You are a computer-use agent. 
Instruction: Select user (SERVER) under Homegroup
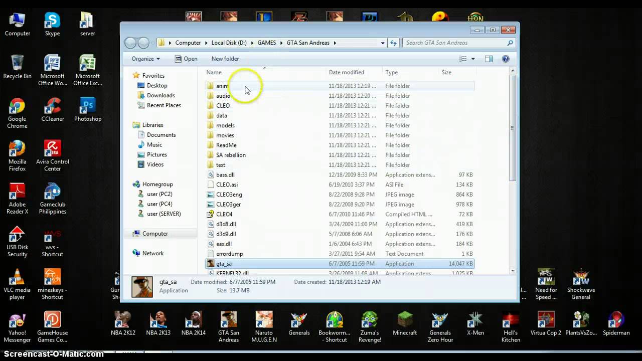coord(164,214)
